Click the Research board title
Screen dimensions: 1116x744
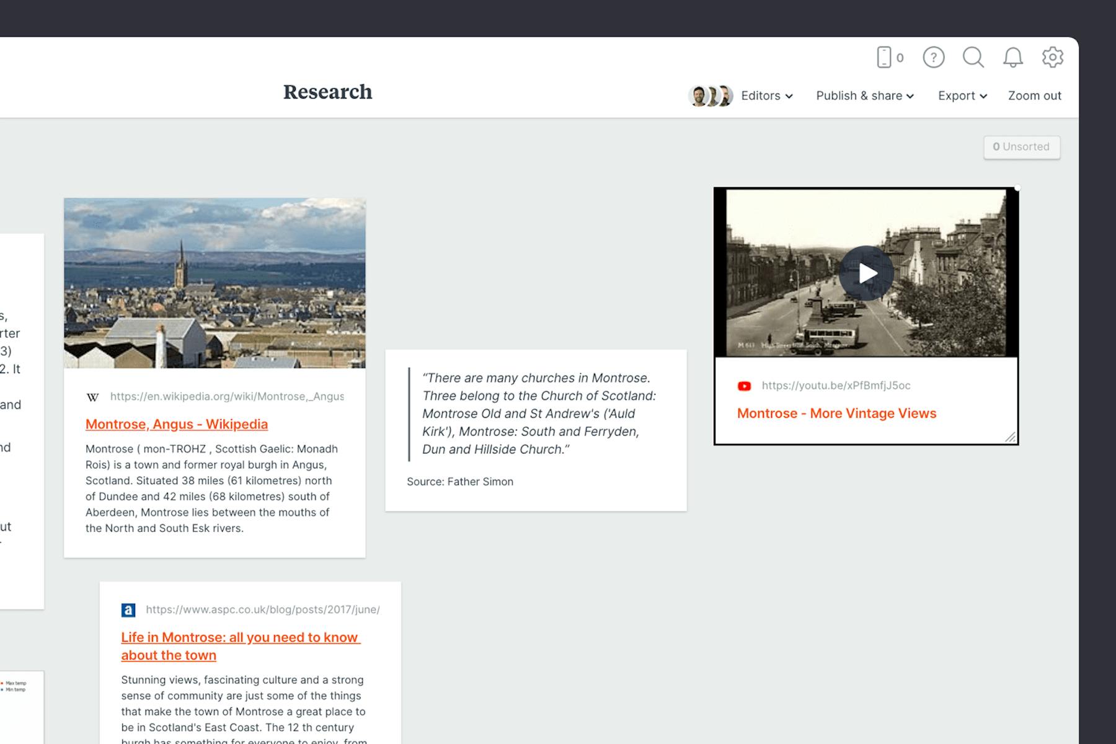pos(327,92)
